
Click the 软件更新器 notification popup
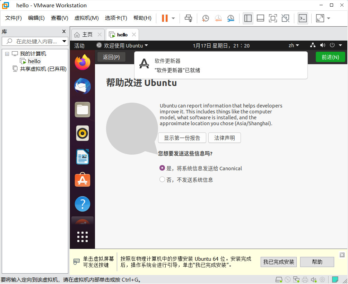(x=221, y=65)
